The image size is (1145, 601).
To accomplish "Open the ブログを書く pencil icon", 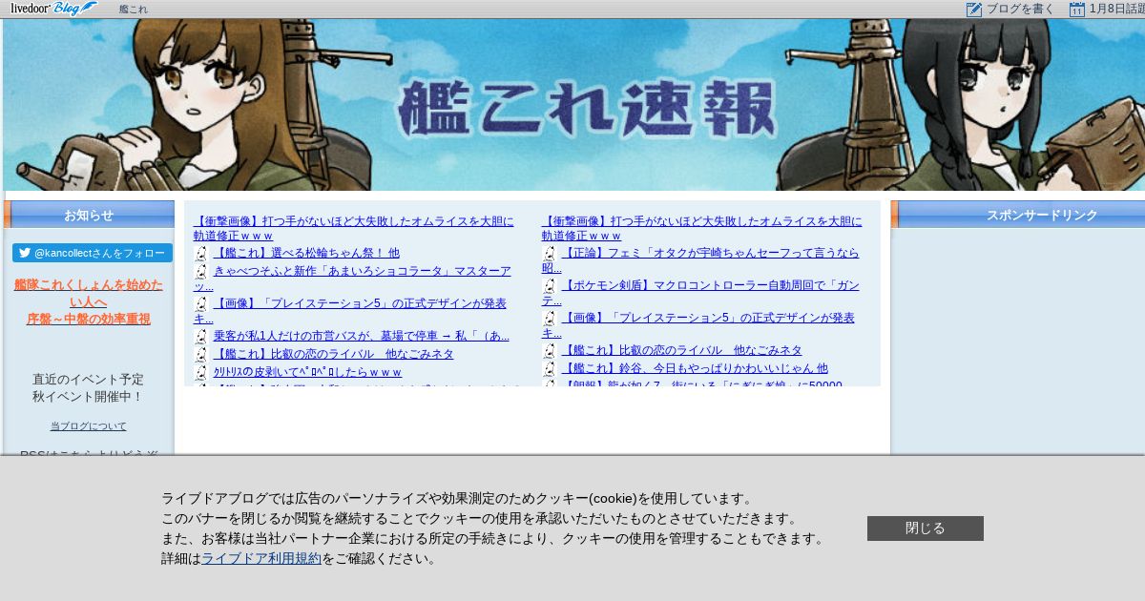I will point(974,10).
